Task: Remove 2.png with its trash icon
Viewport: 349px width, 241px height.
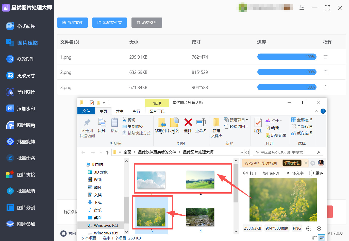Action: point(325,72)
